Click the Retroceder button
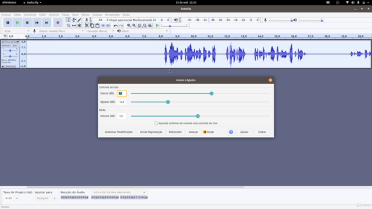Viewport: 372px width, 209px height. pyautogui.click(x=176, y=132)
